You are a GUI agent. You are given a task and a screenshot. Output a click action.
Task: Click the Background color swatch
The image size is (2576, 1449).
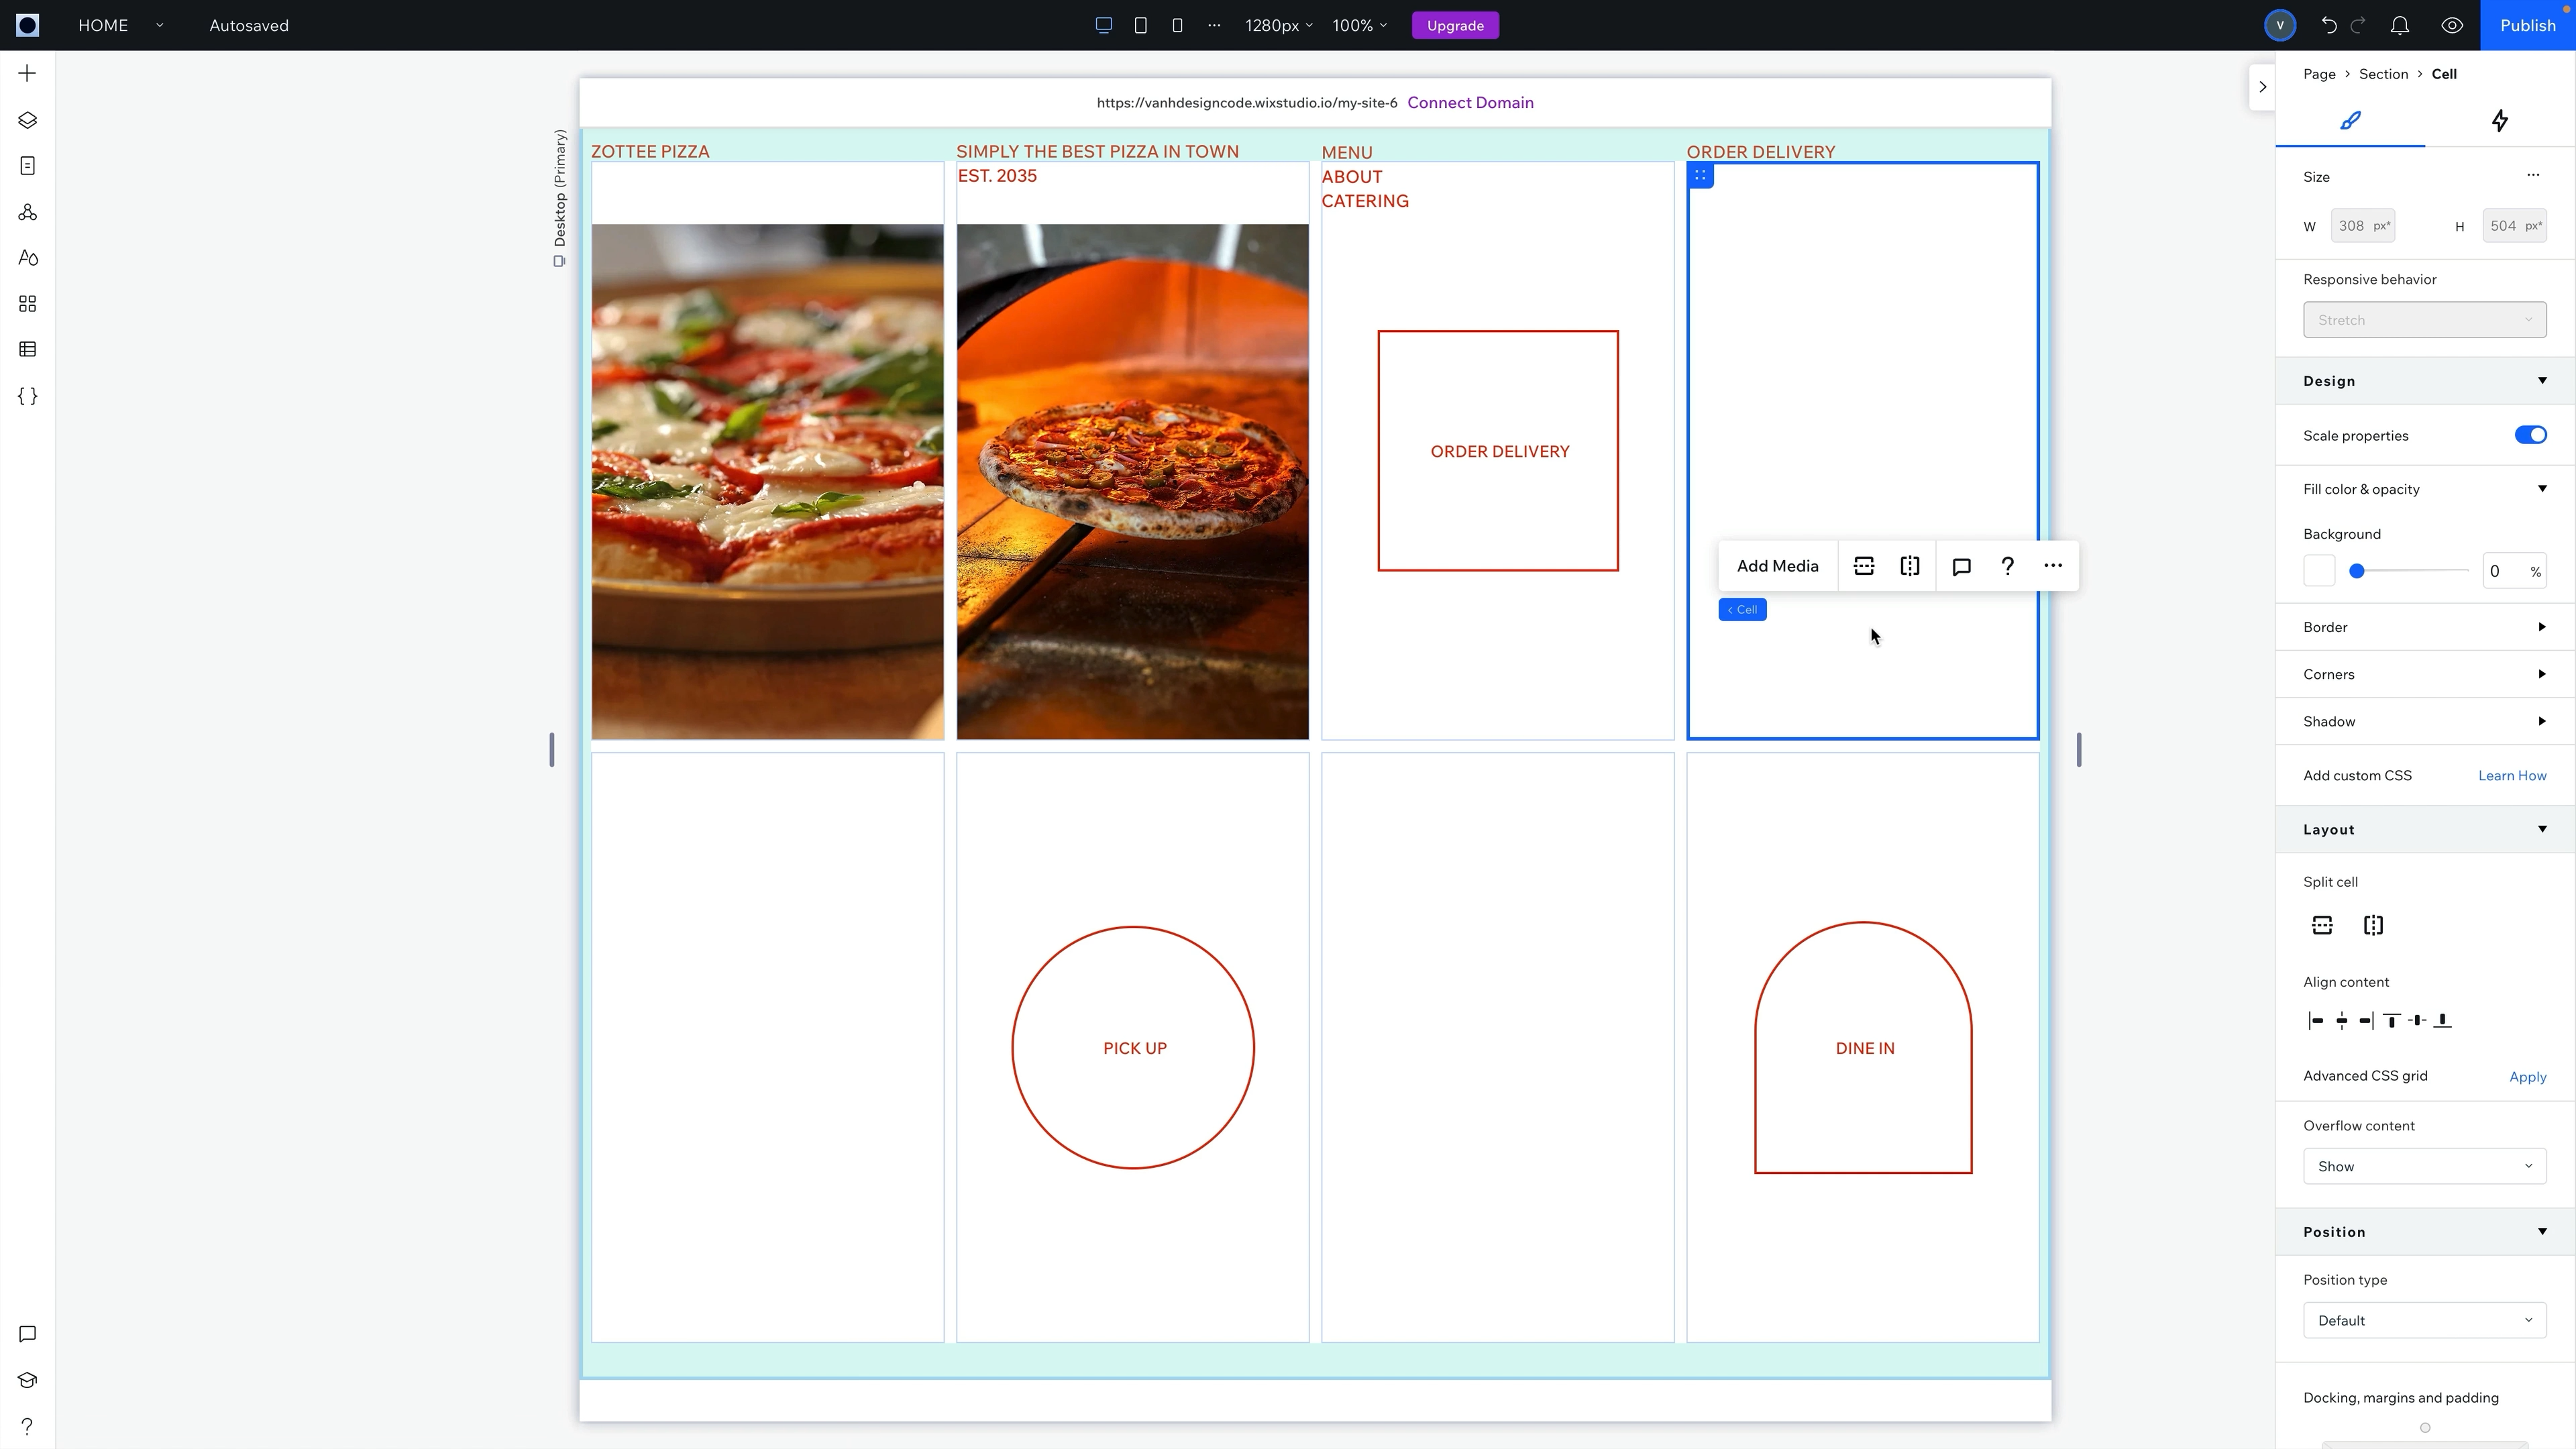[2320, 570]
